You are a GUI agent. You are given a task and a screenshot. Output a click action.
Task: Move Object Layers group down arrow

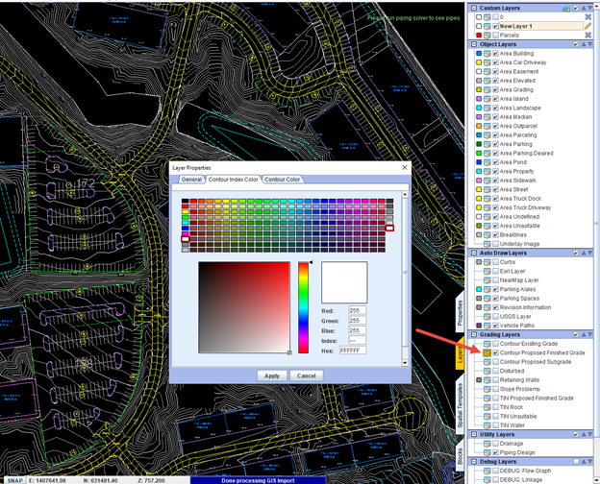(590, 44)
